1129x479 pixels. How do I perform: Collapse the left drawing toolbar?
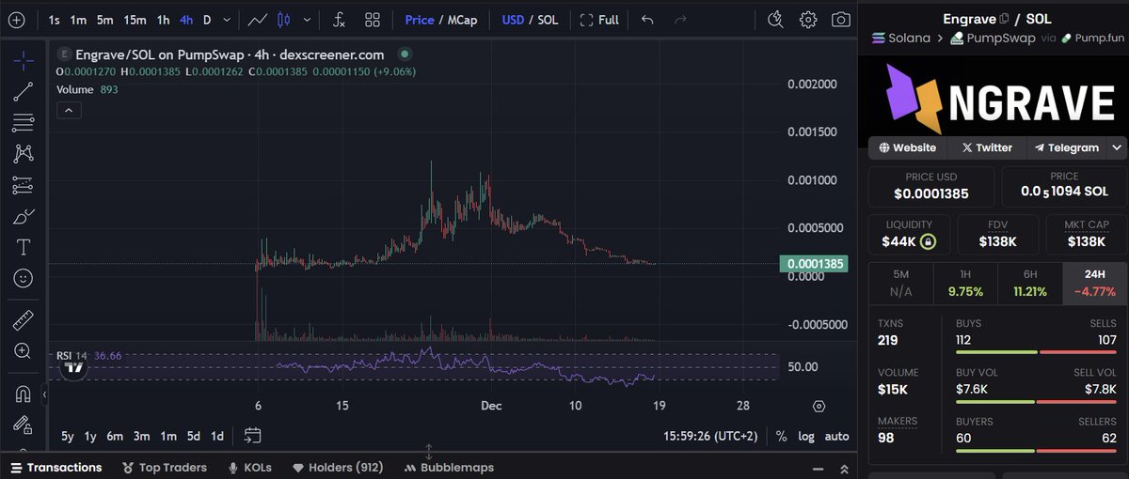click(43, 395)
